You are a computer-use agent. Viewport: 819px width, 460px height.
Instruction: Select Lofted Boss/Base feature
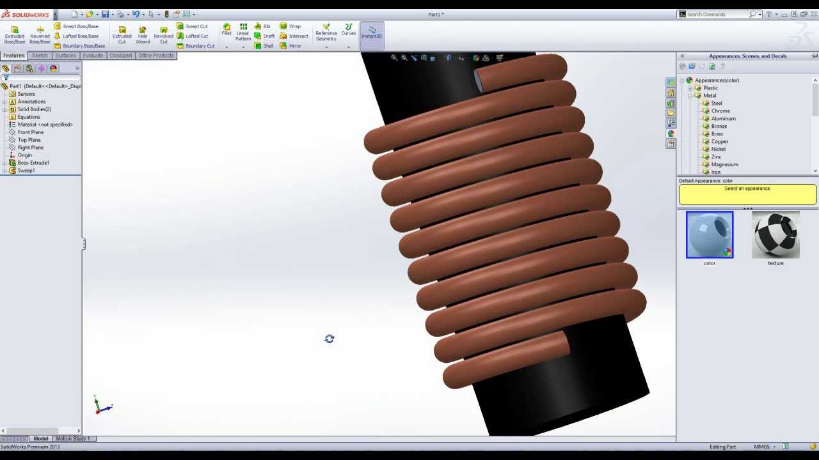[x=76, y=36]
